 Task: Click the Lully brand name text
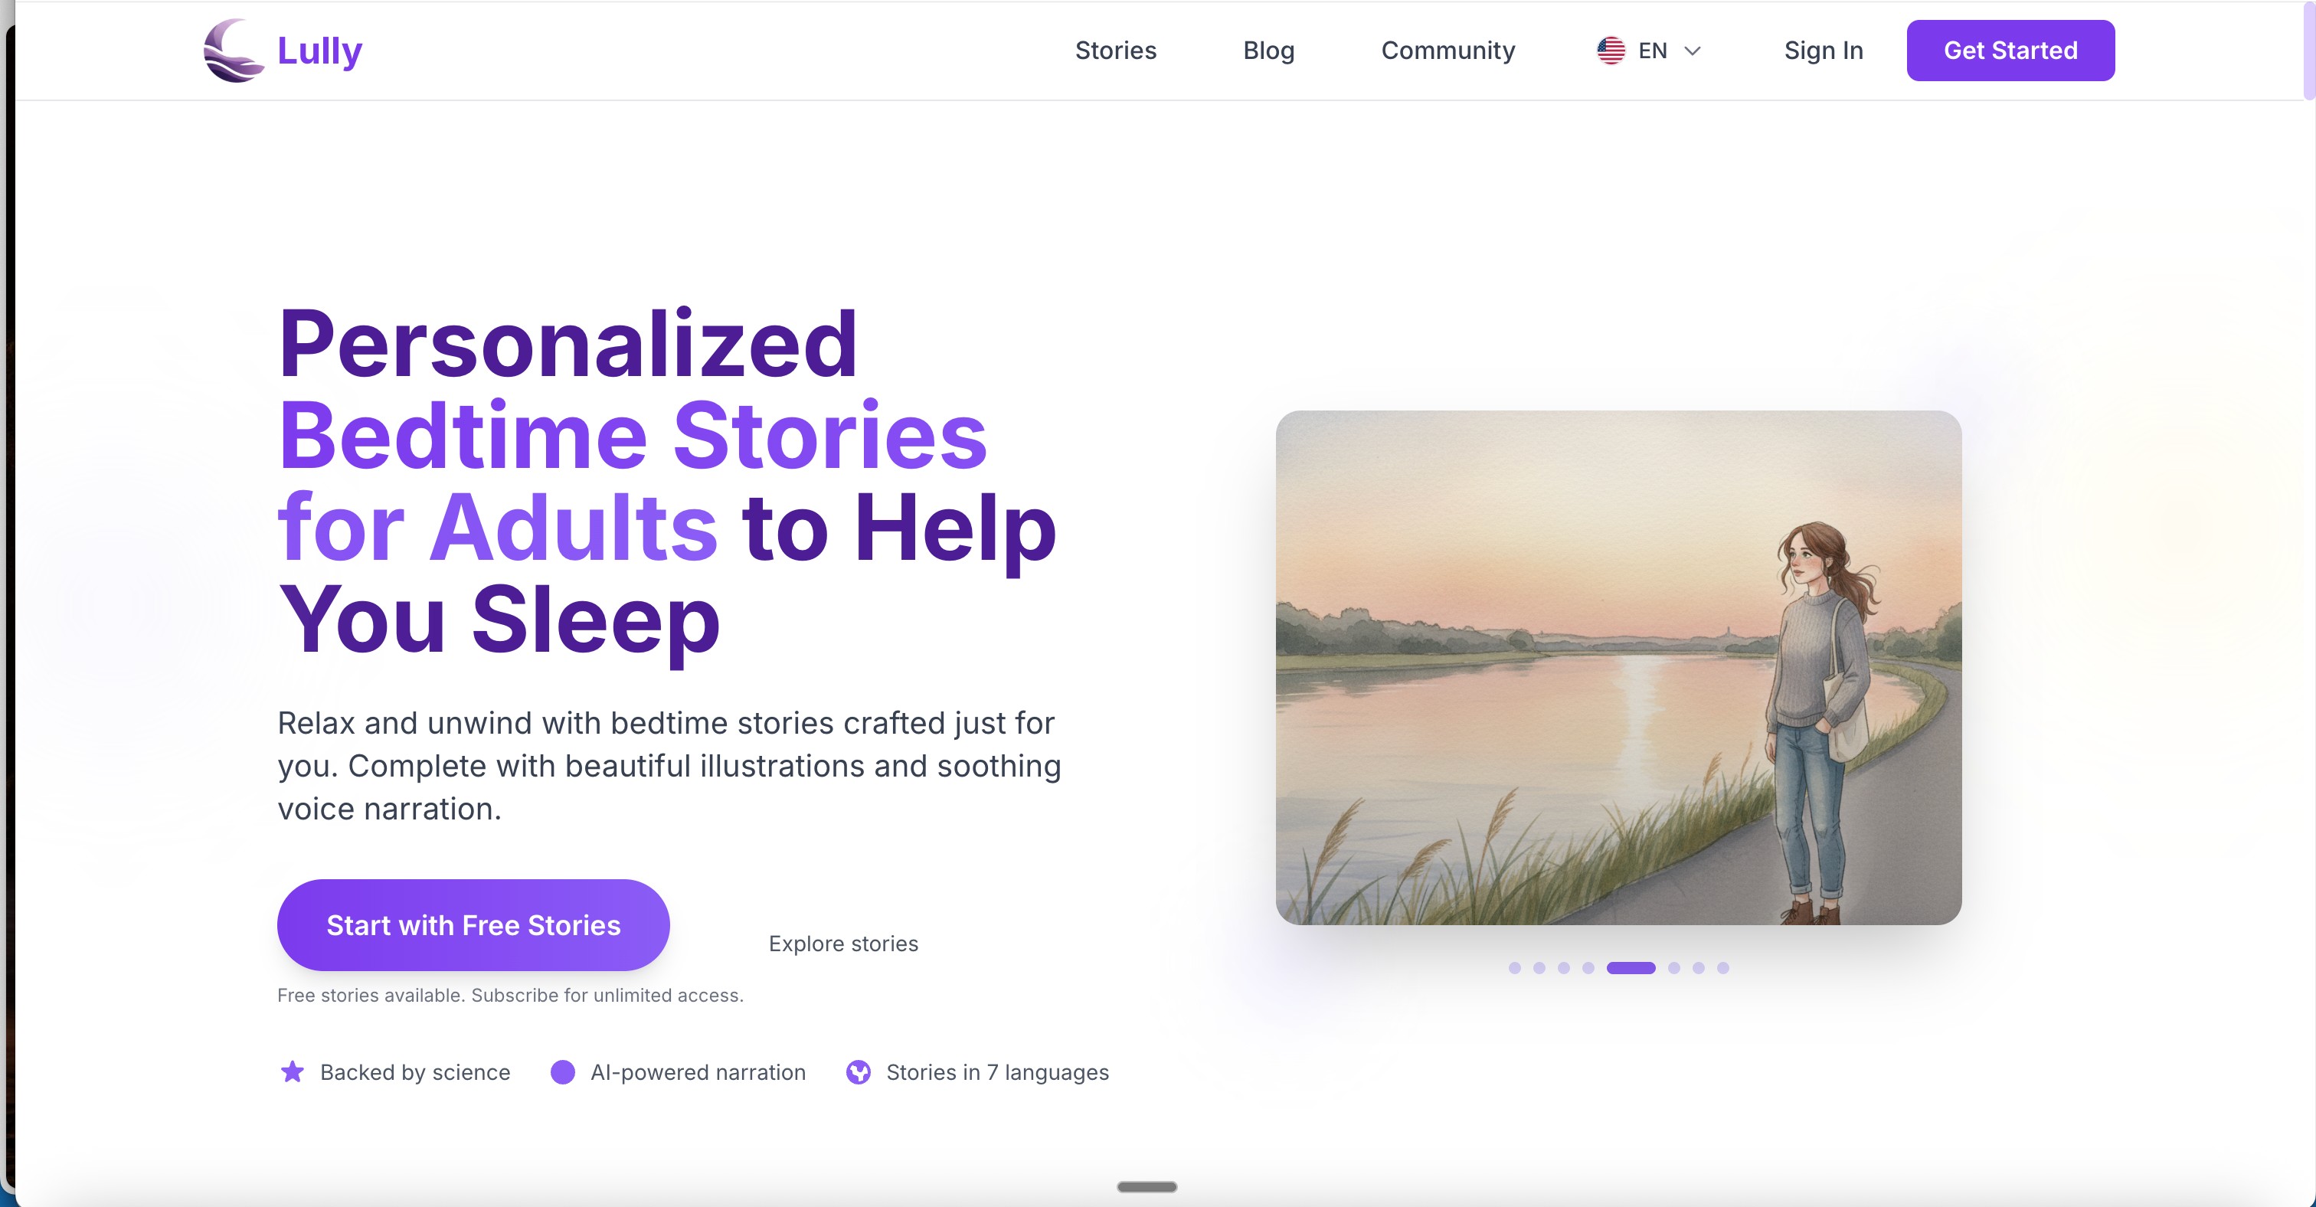pyautogui.click(x=319, y=51)
